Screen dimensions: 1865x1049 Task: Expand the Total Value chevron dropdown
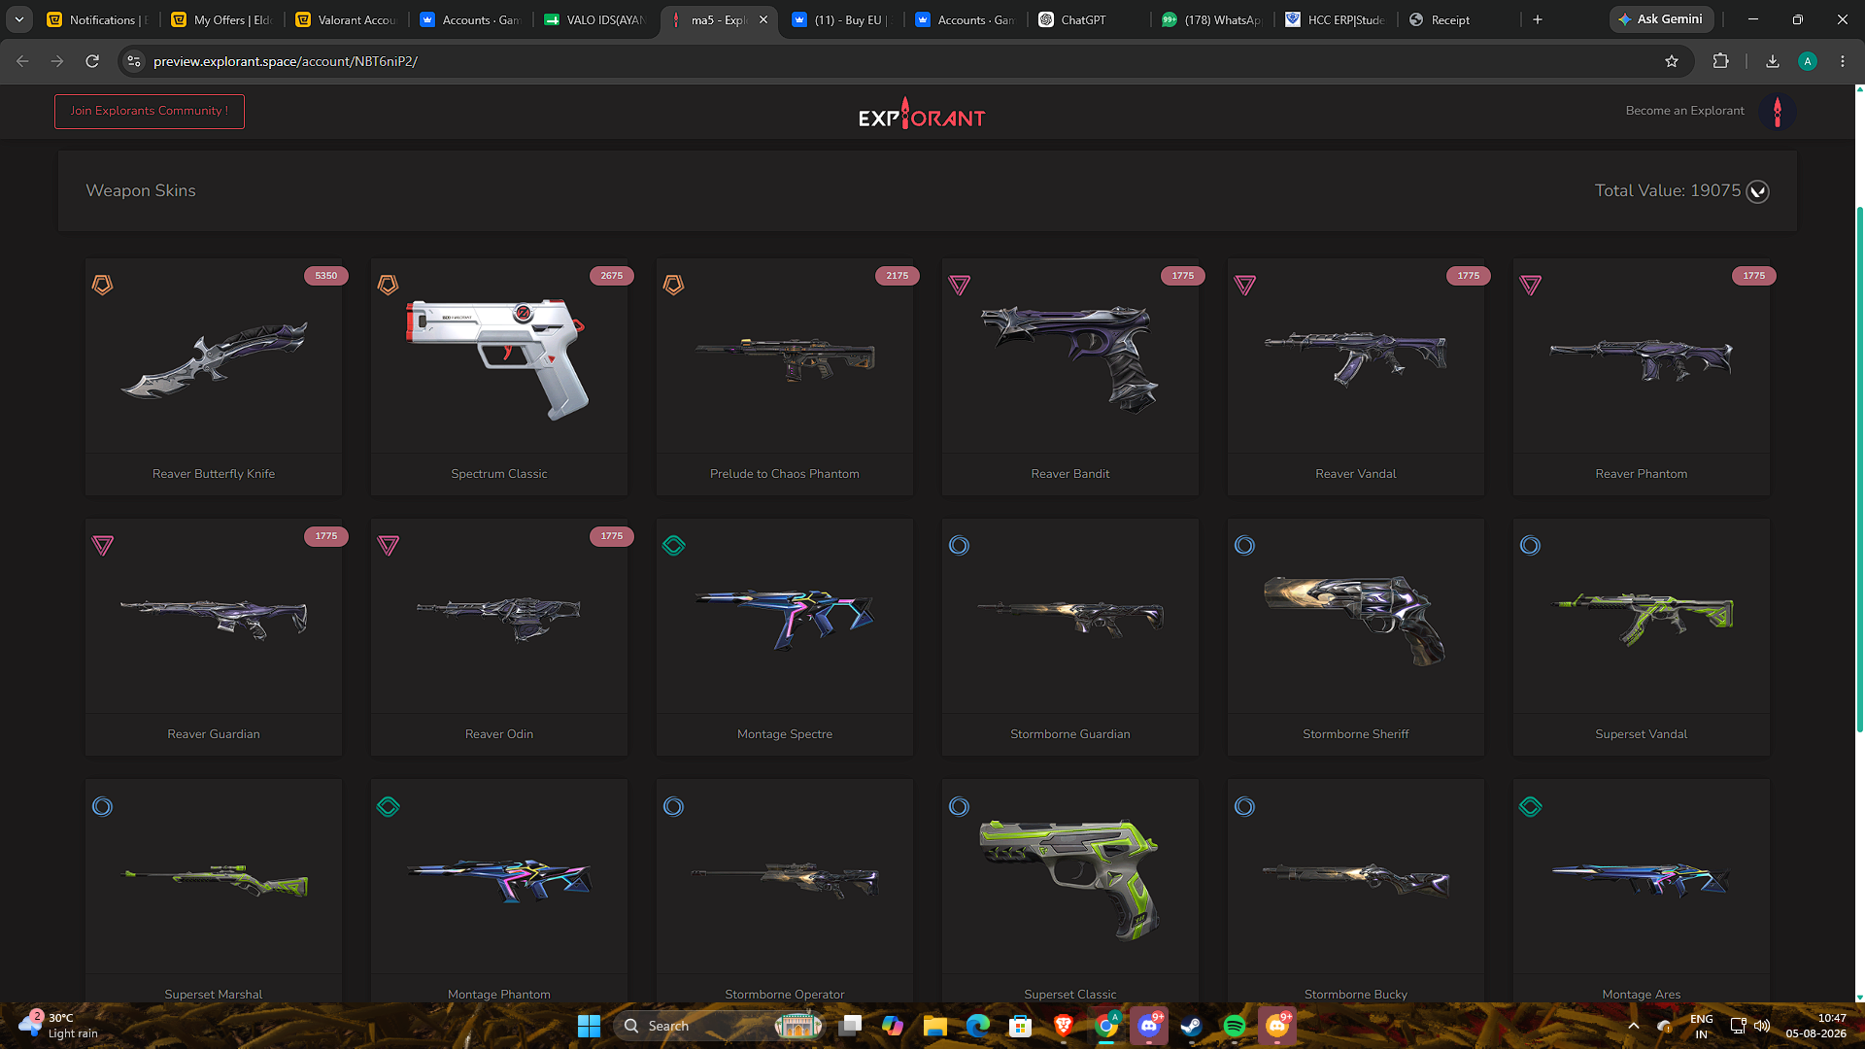pos(1757,191)
